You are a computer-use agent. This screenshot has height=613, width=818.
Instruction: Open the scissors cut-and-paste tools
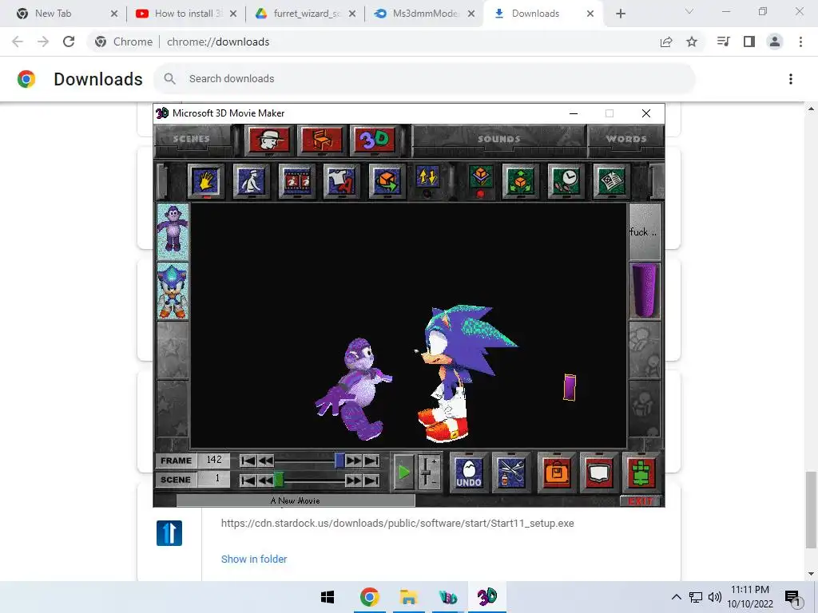[x=511, y=473]
